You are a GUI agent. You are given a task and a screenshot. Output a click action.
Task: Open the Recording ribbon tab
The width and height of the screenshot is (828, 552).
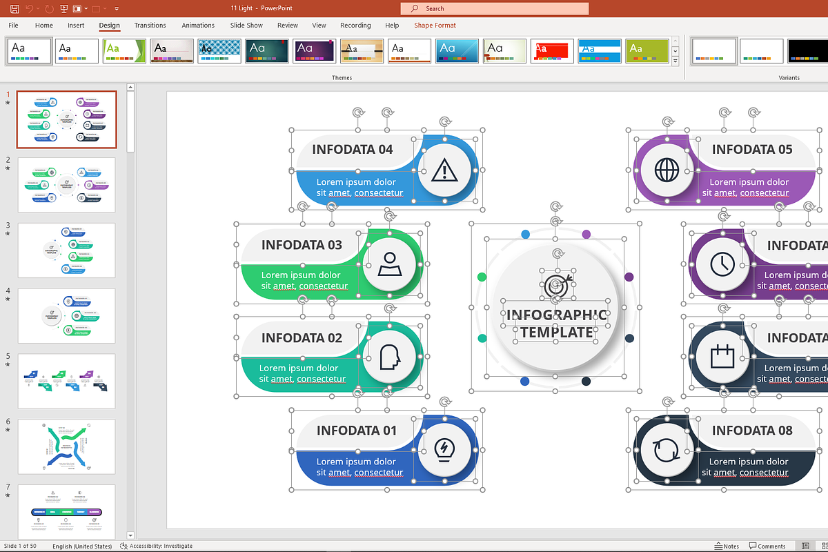click(x=355, y=26)
